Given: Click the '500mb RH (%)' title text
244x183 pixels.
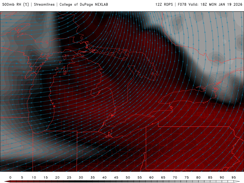Looking at the screenshot, I should click(16, 5).
